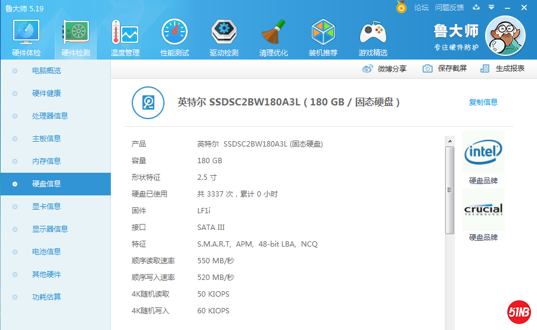The height and width of the screenshot is (330, 537).
Task: Switch to 电池信息 sidebar tab
Action: [x=46, y=252]
